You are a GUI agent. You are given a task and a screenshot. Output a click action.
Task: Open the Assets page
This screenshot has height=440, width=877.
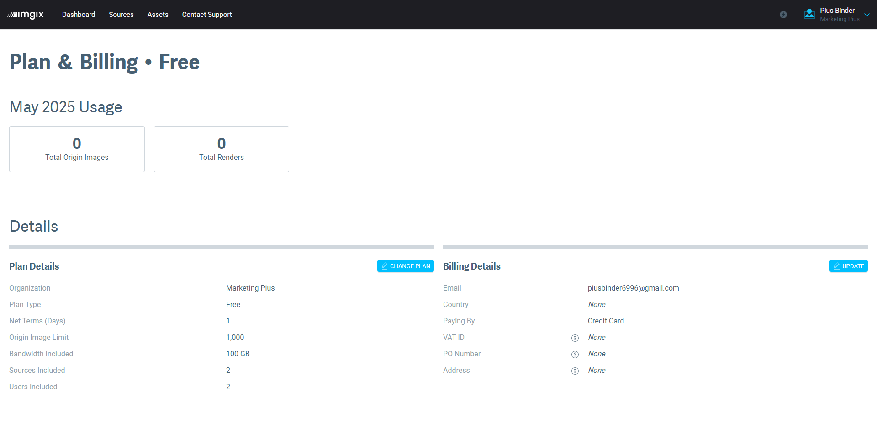(158, 15)
